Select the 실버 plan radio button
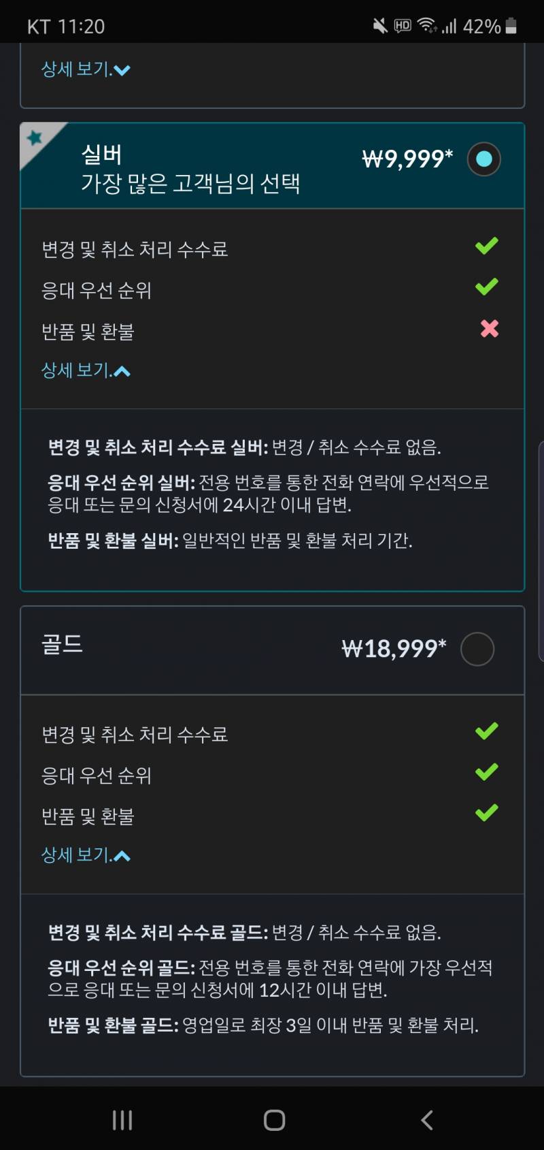544x1150 pixels. 483,159
